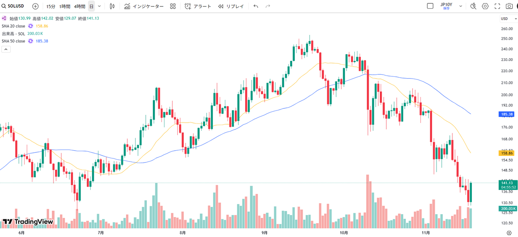Screen dimensions: 518x237
Task: Open the candlestick chart type selector
Action: (112, 6)
